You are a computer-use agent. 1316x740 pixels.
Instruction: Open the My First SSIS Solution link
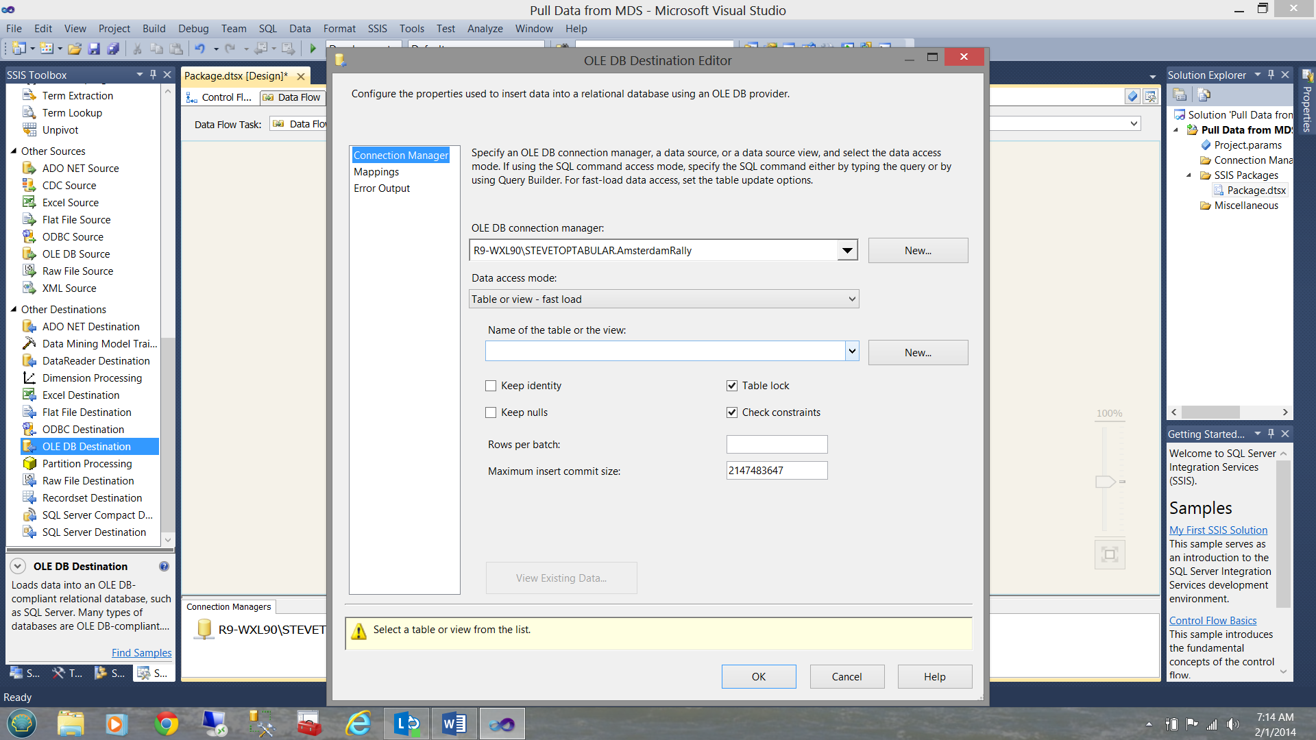[x=1218, y=530]
